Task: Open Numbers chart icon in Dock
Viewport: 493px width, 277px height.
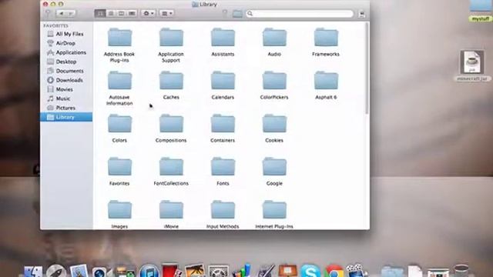Action: (x=241, y=271)
